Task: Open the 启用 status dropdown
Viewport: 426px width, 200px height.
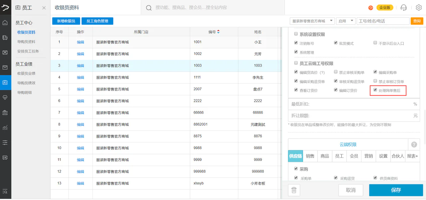Action: coord(346,21)
